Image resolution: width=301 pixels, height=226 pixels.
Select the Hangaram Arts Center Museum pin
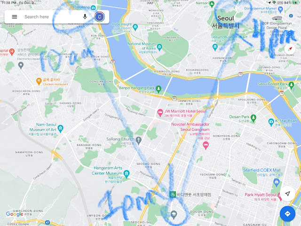[x=127, y=174]
